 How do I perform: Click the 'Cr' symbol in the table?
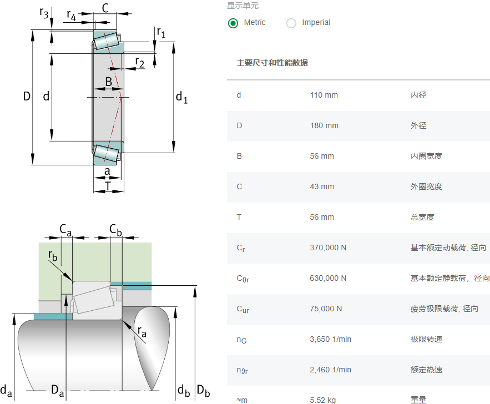point(241,248)
